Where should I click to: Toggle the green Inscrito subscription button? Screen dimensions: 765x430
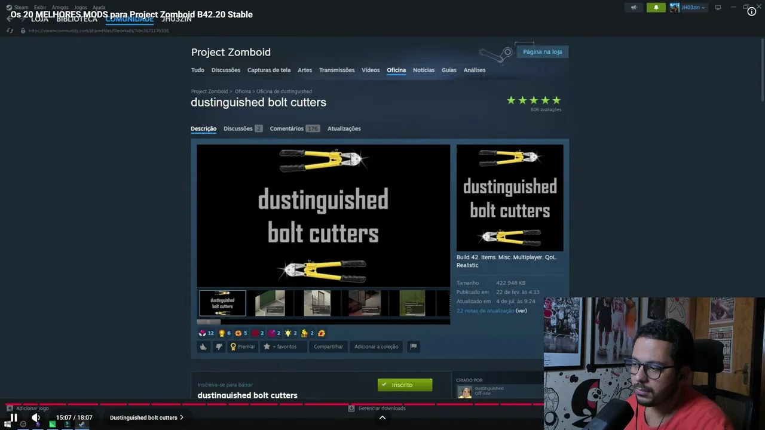[x=405, y=385]
